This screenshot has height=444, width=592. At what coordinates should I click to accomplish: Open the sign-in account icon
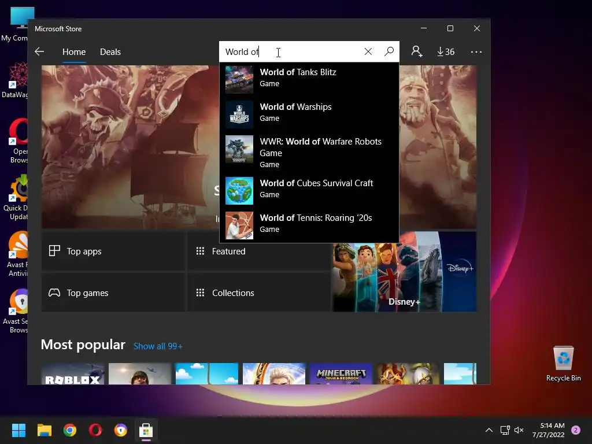(x=417, y=51)
